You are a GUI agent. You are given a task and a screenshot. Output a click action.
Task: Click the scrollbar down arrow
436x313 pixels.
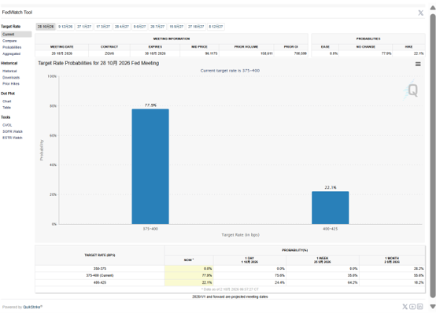(x=433, y=307)
